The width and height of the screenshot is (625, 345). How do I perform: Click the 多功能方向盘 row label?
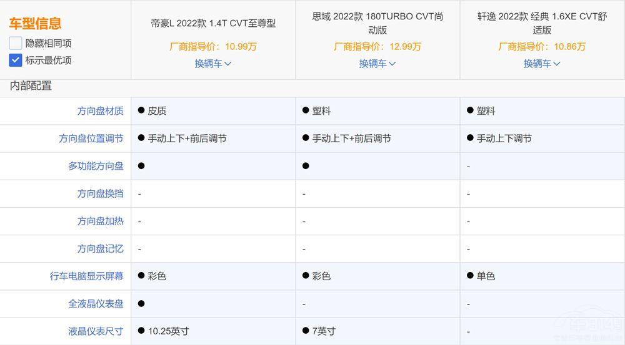click(96, 166)
